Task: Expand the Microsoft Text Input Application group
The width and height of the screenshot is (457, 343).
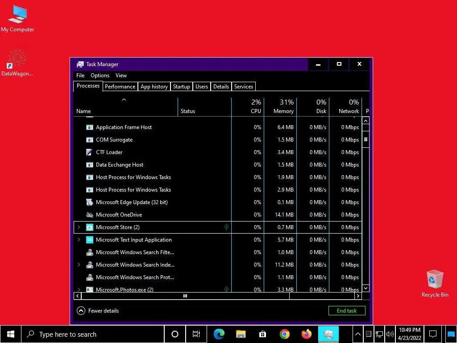Action: [x=79, y=240]
